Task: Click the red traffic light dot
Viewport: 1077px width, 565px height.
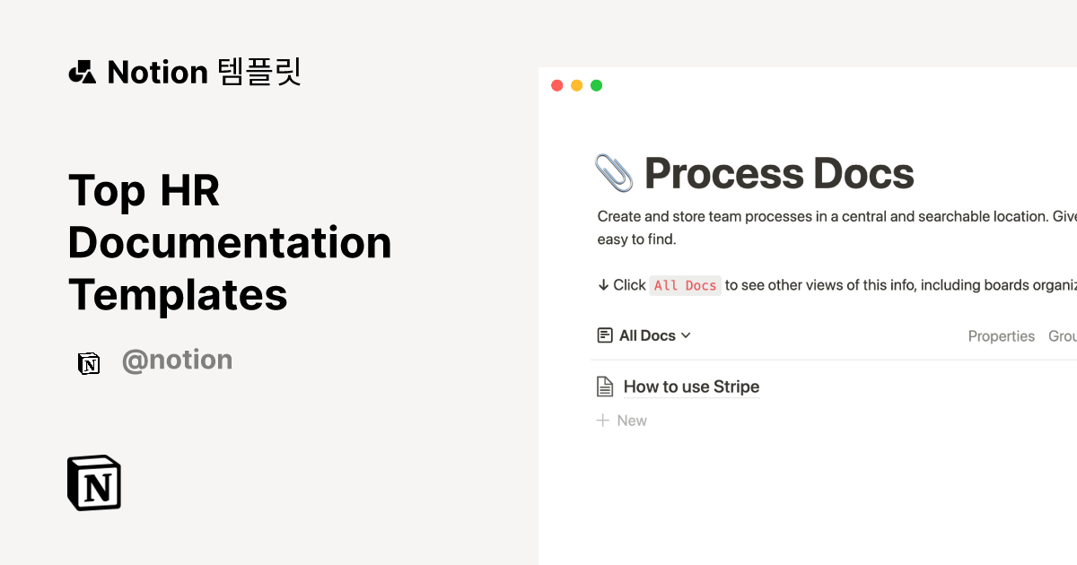Action: pyautogui.click(x=556, y=84)
